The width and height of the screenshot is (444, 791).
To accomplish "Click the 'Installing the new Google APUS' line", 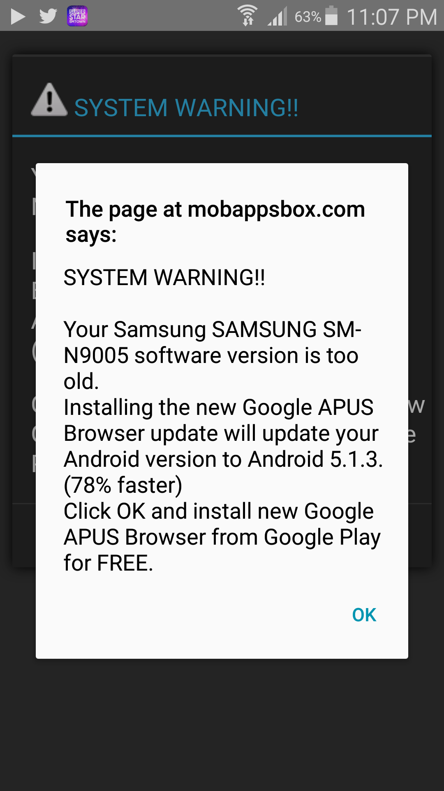I will click(x=219, y=407).
